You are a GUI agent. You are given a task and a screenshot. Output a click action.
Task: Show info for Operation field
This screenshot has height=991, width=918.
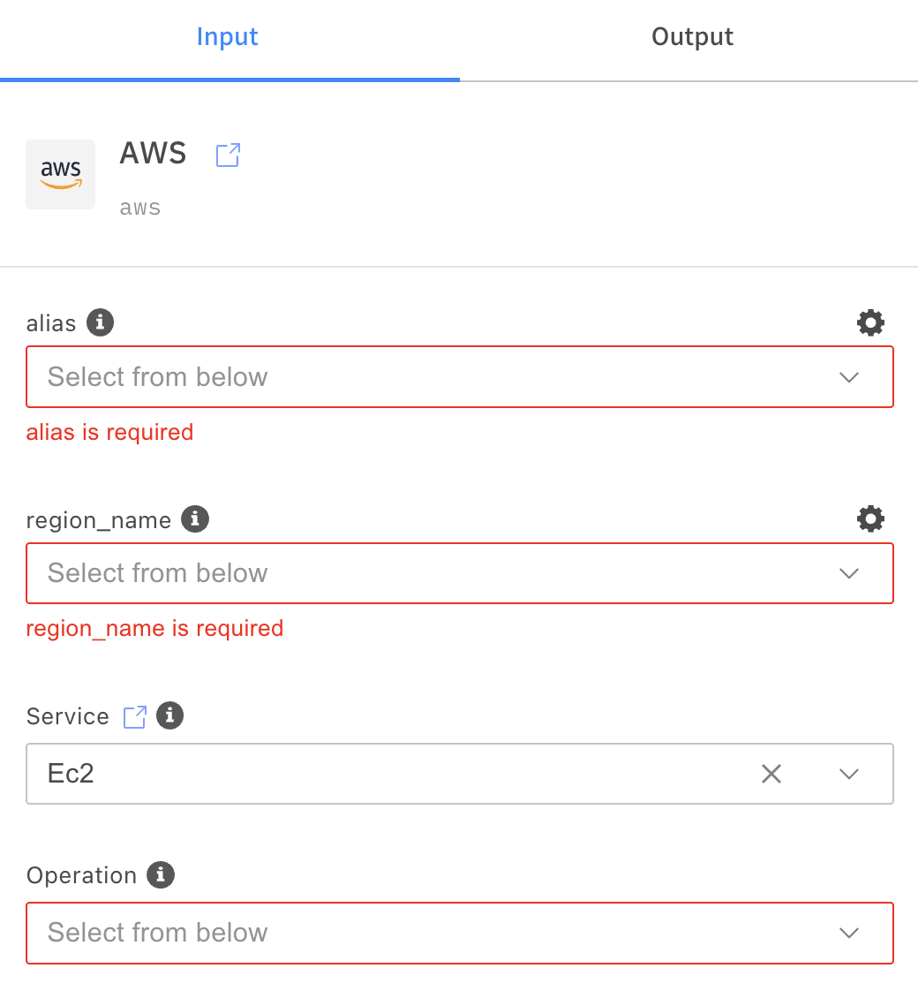pos(161,874)
